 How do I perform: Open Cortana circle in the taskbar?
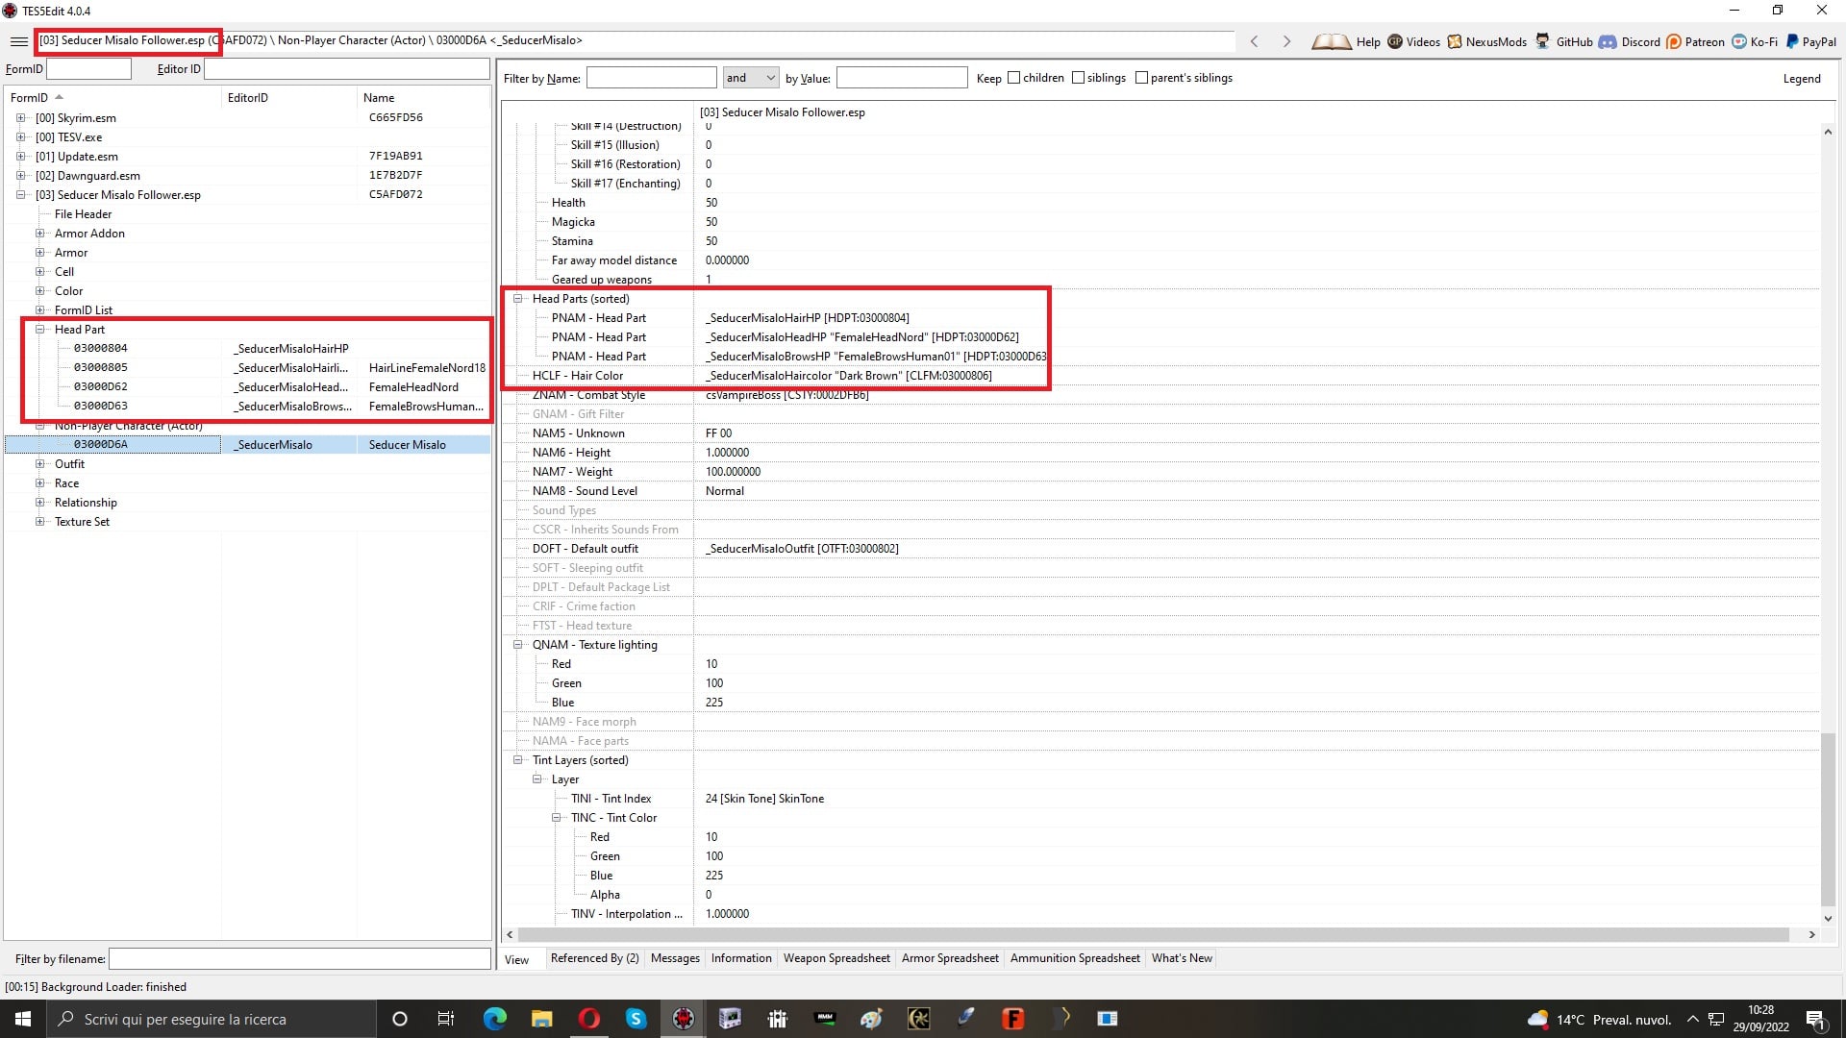coord(400,1019)
